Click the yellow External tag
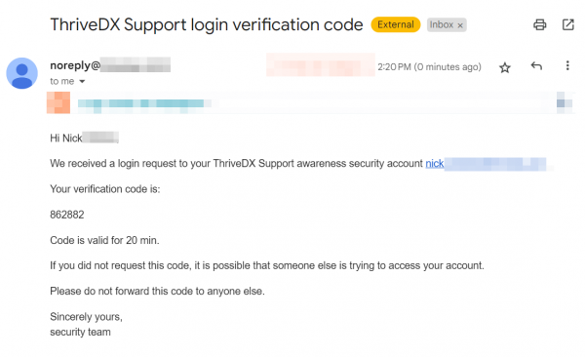Screen dimensions: 585x357 [396, 24]
